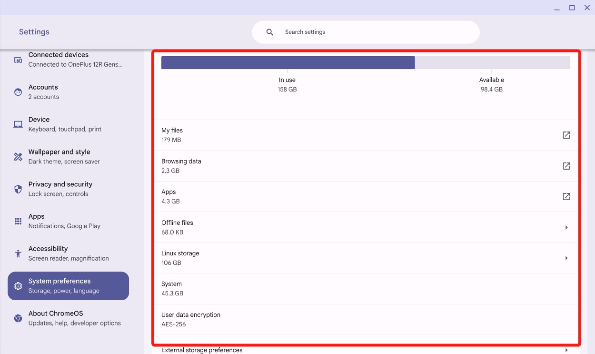The image size is (595, 354).
Task: Select the Privacy and security shield icon
Action: pyautogui.click(x=18, y=189)
